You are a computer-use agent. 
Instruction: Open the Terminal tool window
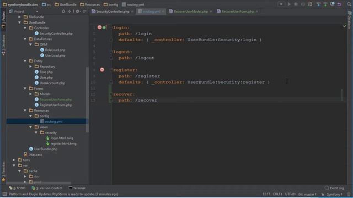77,188
